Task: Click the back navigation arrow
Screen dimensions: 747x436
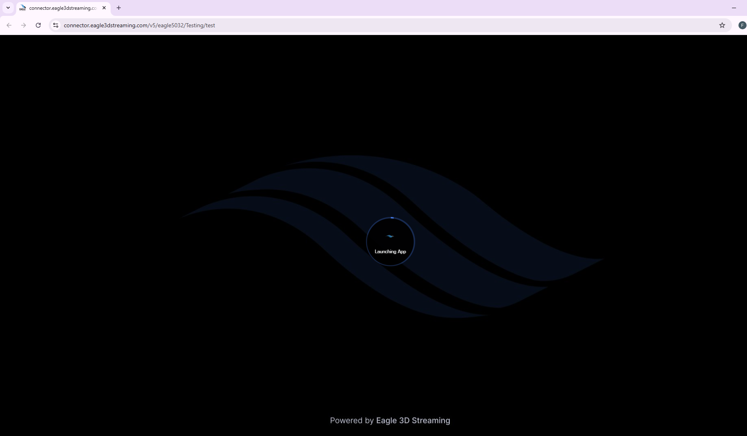Action: 9,25
